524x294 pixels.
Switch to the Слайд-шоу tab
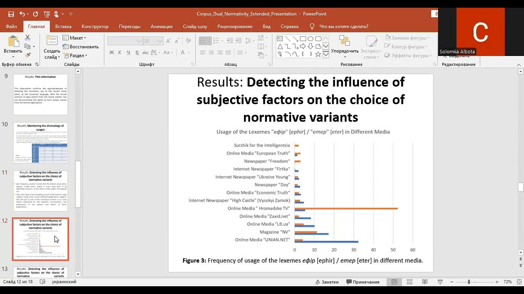195,26
